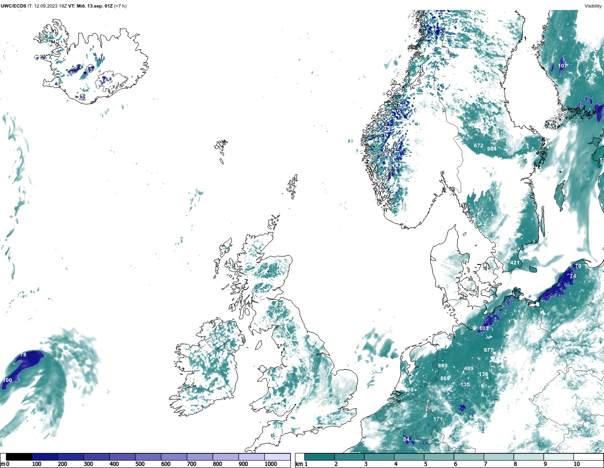This screenshot has height=468, width=604.
Task: Click the dark teal 1–2 km swatch
Action: [319, 457]
